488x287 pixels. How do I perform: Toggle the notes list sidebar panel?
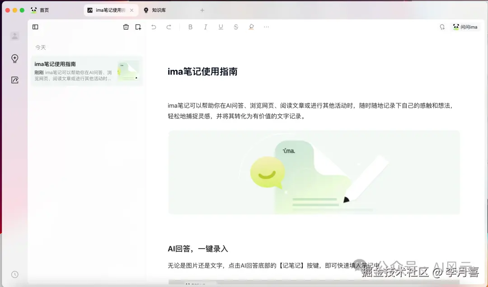pyautogui.click(x=35, y=27)
